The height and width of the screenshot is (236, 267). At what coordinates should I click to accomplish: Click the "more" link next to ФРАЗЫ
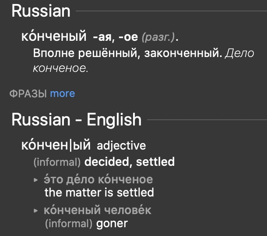[62, 93]
